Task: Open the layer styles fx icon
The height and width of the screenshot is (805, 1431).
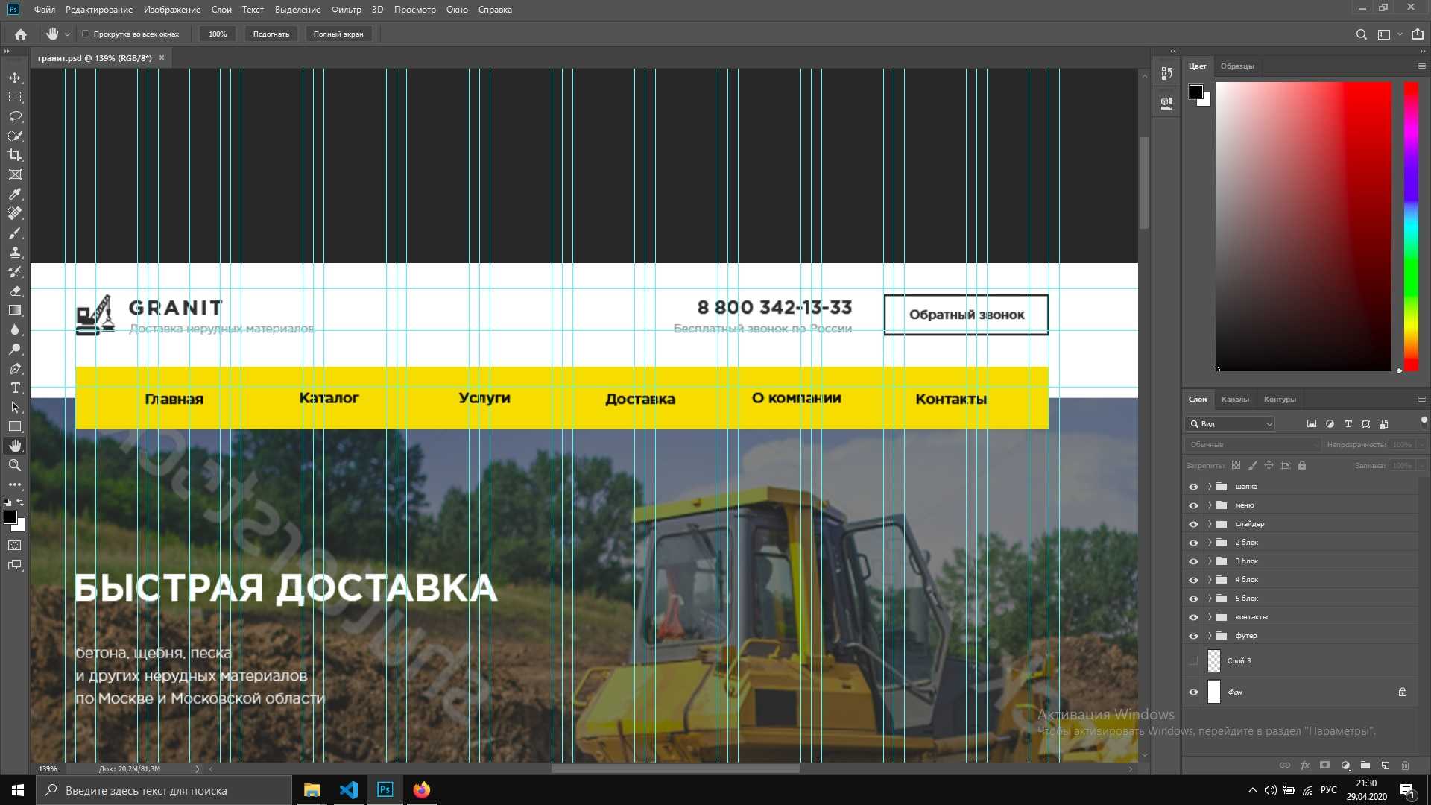Action: coord(1305,765)
